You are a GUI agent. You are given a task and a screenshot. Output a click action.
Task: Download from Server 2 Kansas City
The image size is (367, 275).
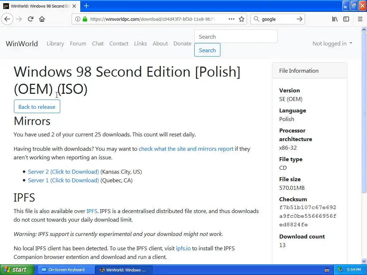pos(63,172)
